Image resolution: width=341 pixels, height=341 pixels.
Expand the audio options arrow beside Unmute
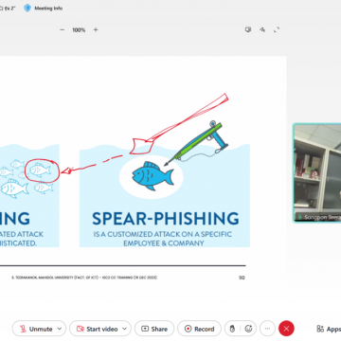tap(60, 329)
